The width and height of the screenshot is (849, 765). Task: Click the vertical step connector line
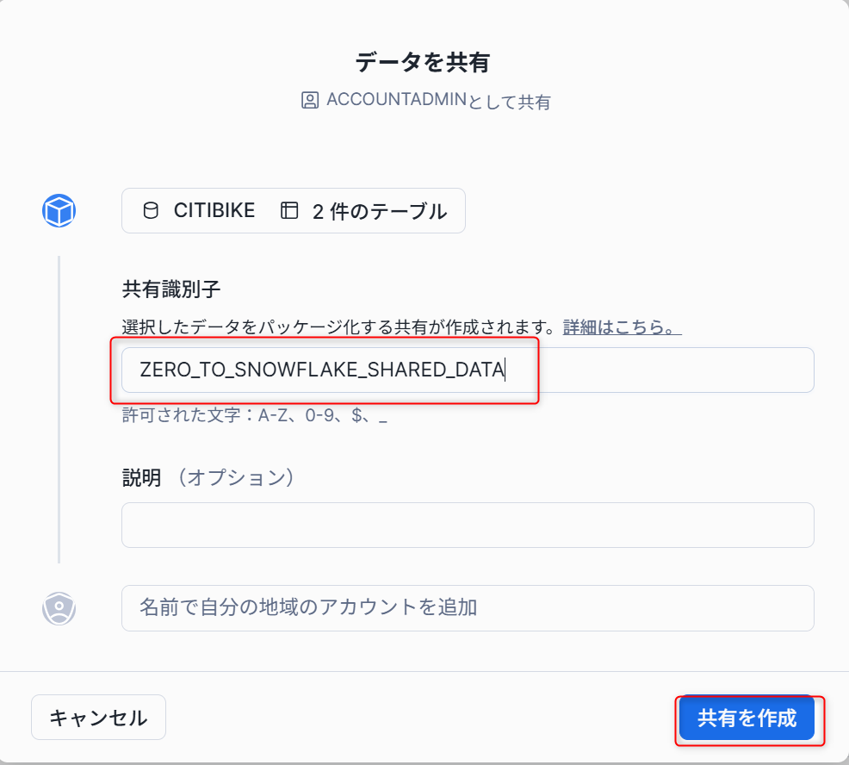point(59,409)
